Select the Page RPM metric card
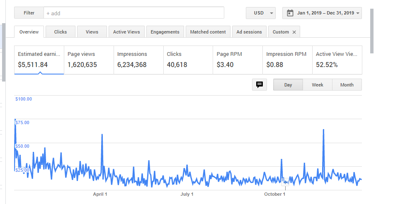 coord(237,60)
